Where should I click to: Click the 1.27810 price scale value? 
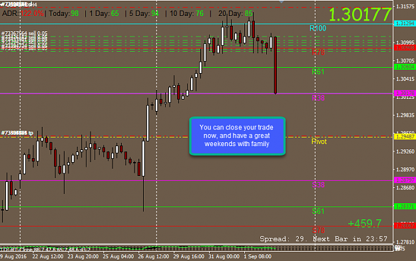[x=405, y=242]
